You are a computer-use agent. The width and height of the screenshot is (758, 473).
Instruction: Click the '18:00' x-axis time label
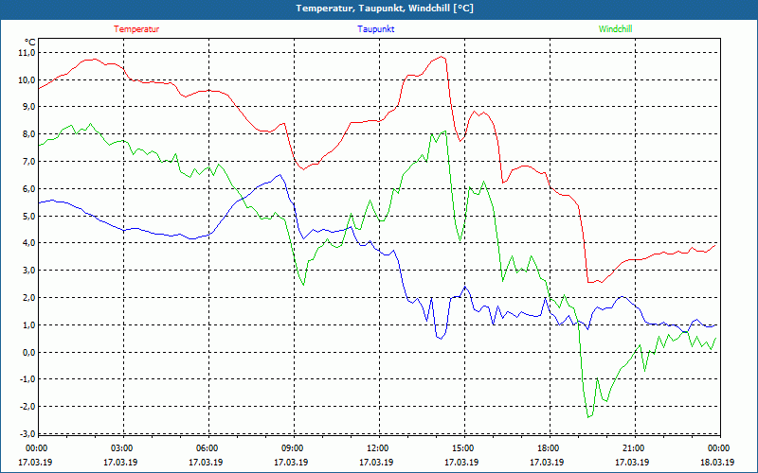pyautogui.click(x=548, y=448)
